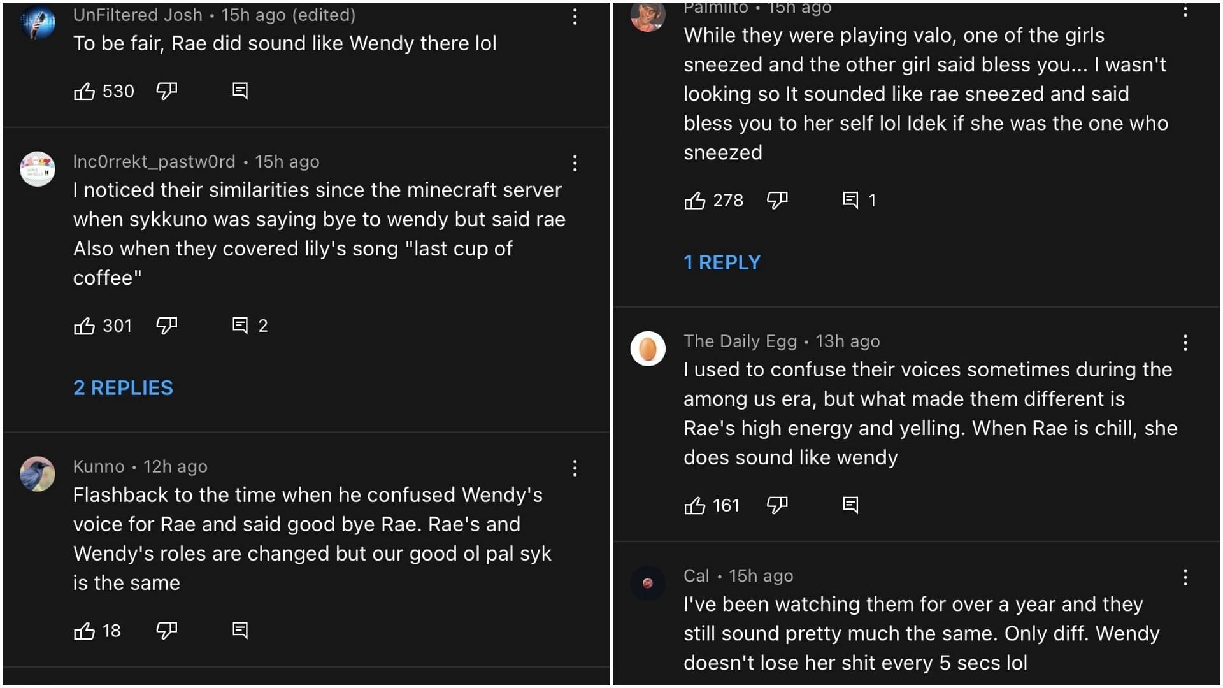This screenshot has width=1223, height=688.
Task: Open reply icon on Inc0rrekt_pastw0rd's comment
Action: (x=240, y=326)
